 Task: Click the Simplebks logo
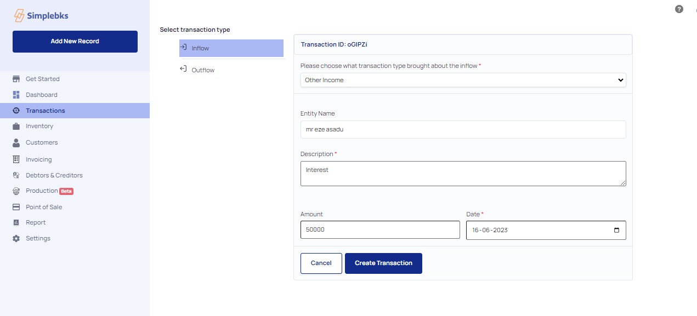coord(41,15)
